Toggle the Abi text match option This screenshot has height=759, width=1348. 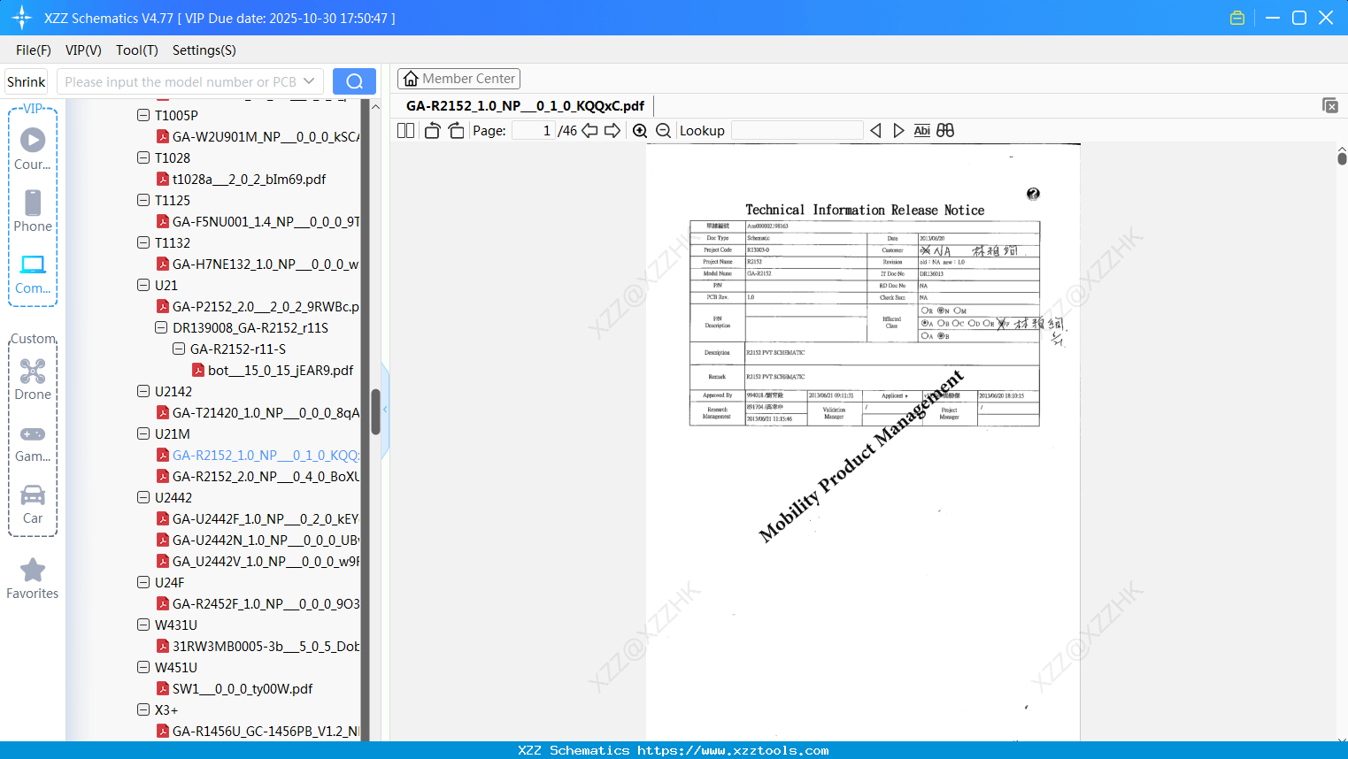(922, 131)
